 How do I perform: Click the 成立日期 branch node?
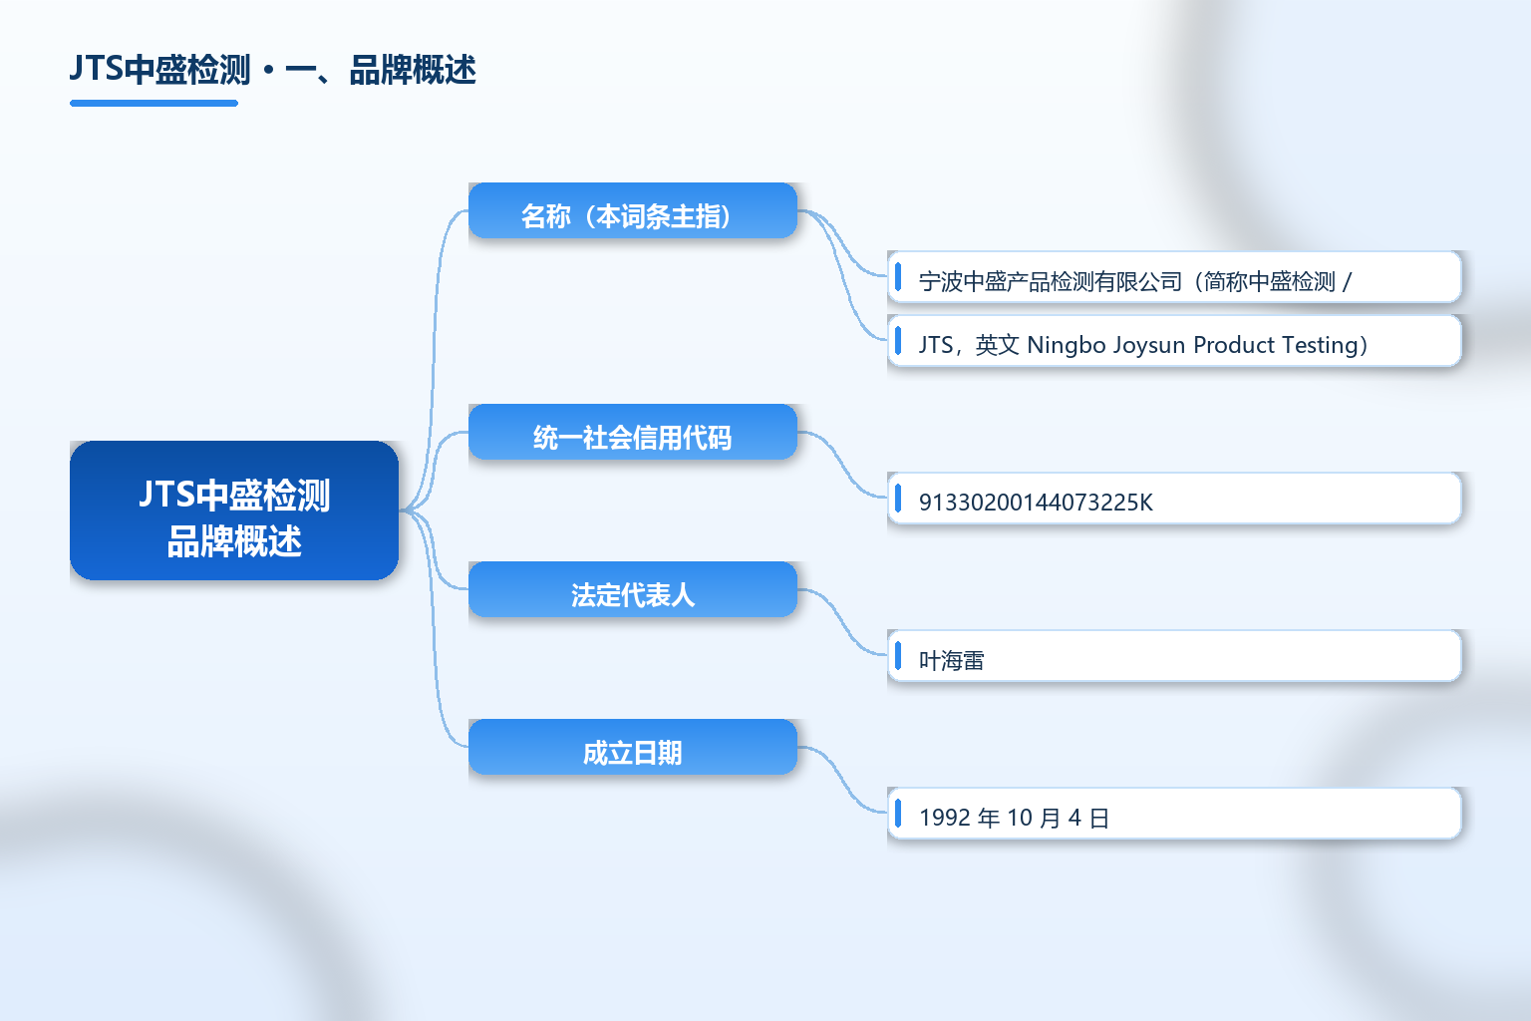tap(633, 747)
